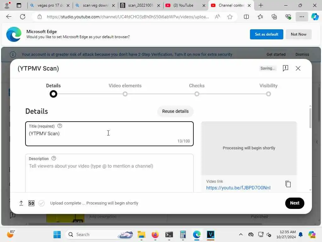
Task: Dismiss default browser prompt with Not Now
Action: [x=298, y=34]
